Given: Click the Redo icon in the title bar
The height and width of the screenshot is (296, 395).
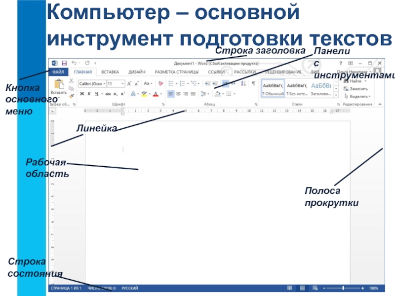Looking at the screenshot, I should pyautogui.click(x=87, y=63).
